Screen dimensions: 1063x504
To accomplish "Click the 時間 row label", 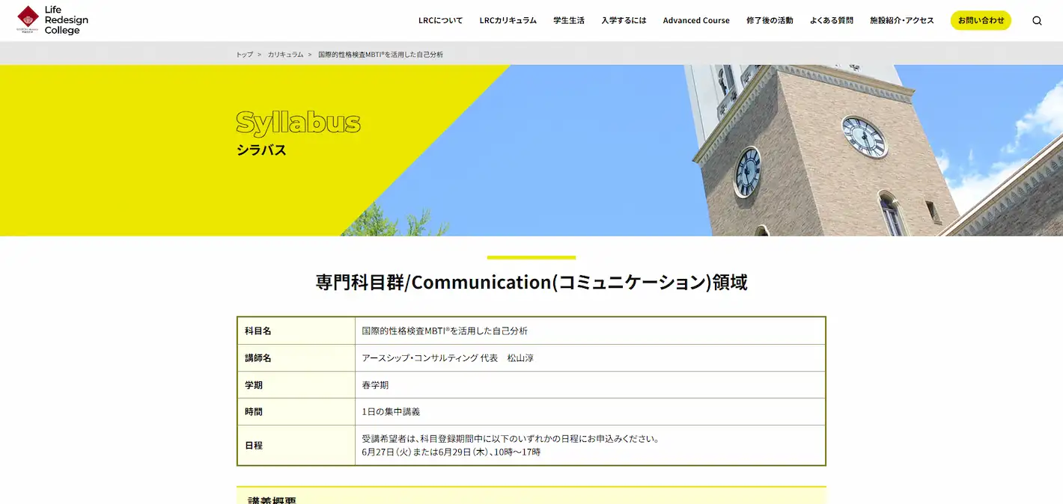I will (x=254, y=412).
